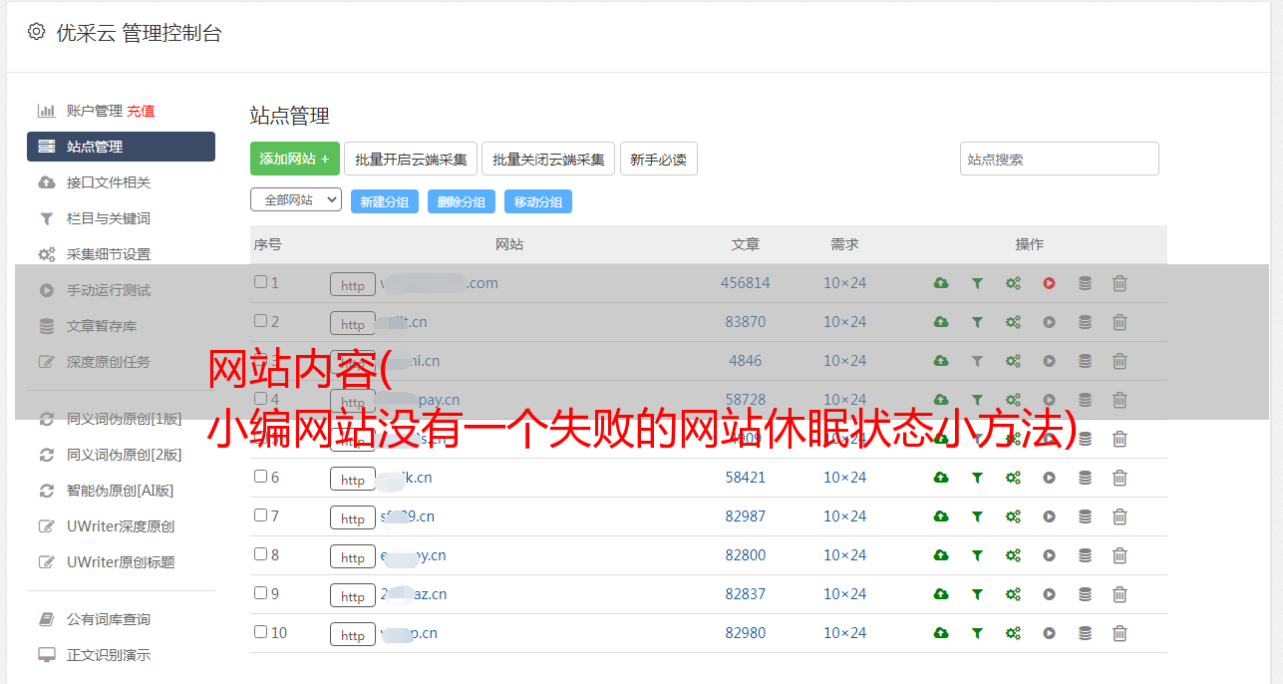Click the gray filter icon in row 3
The height and width of the screenshot is (684, 1283).
[x=977, y=361]
